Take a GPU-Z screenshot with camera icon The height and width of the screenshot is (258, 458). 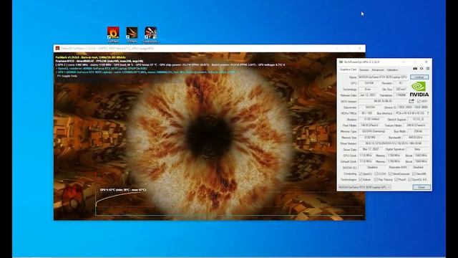pos(415,69)
